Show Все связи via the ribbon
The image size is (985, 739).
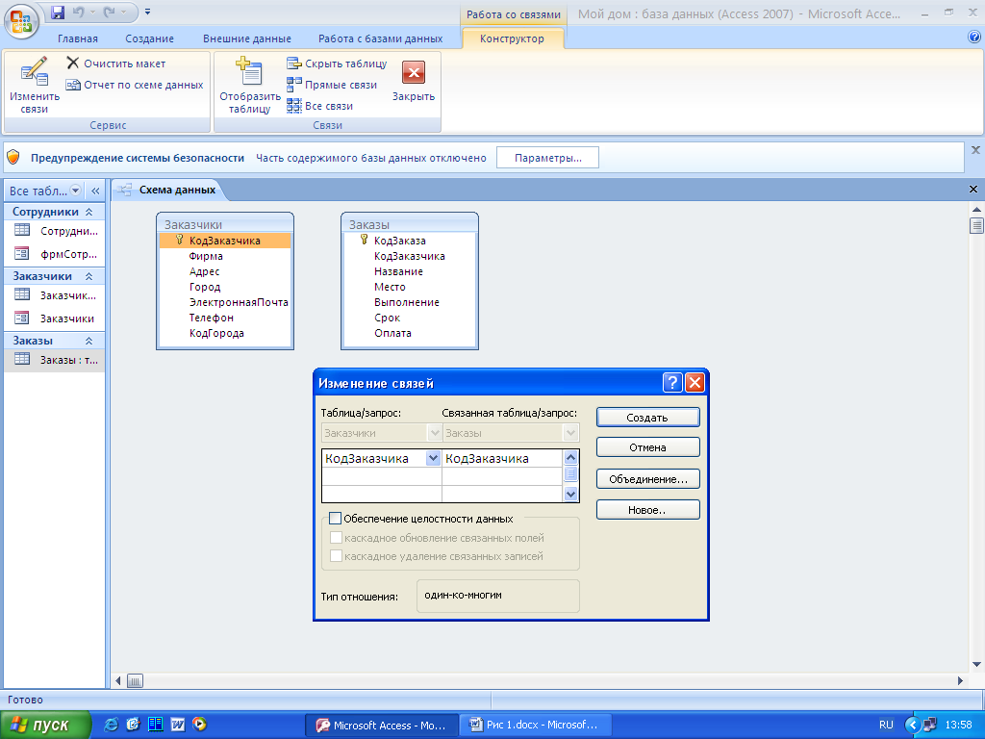tap(319, 106)
